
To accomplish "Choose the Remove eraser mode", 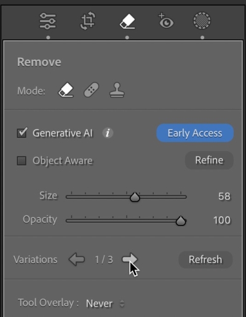I will (66, 90).
